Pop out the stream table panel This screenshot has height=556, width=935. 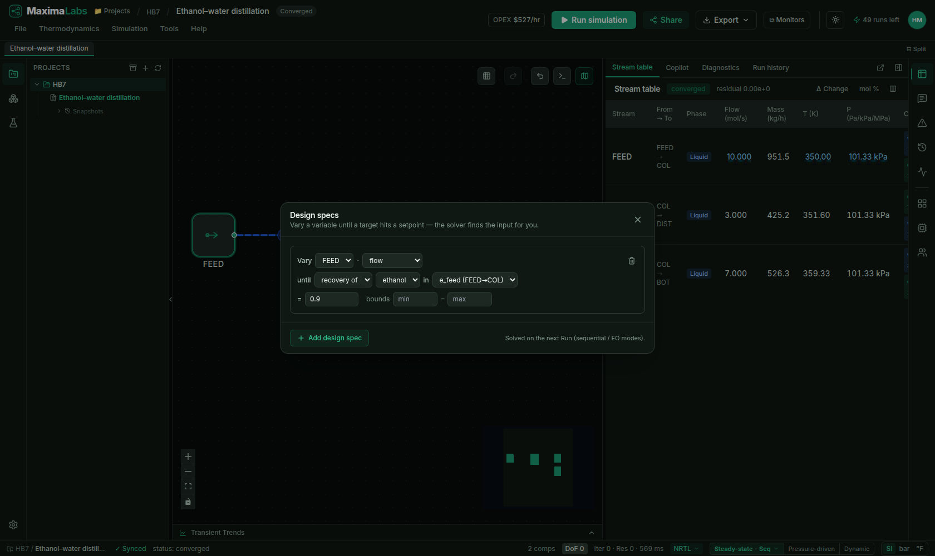point(880,68)
